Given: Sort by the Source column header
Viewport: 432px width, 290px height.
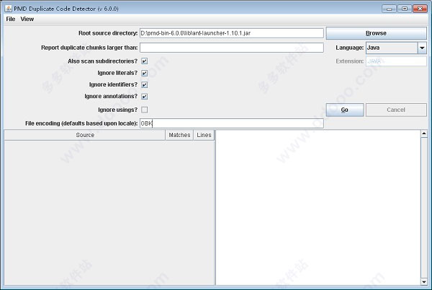Looking at the screenshot, I should pyautogui.click(x=85, y=135).
